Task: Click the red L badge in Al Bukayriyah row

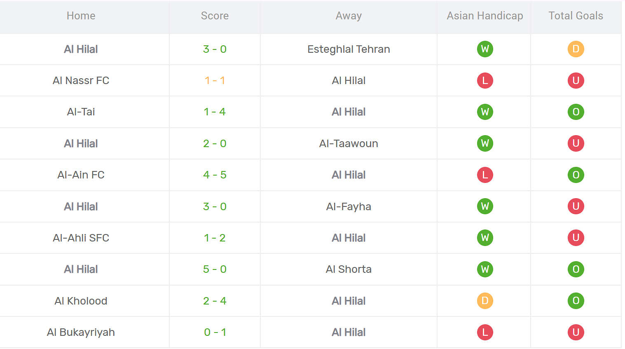Action: click(485, 332)
